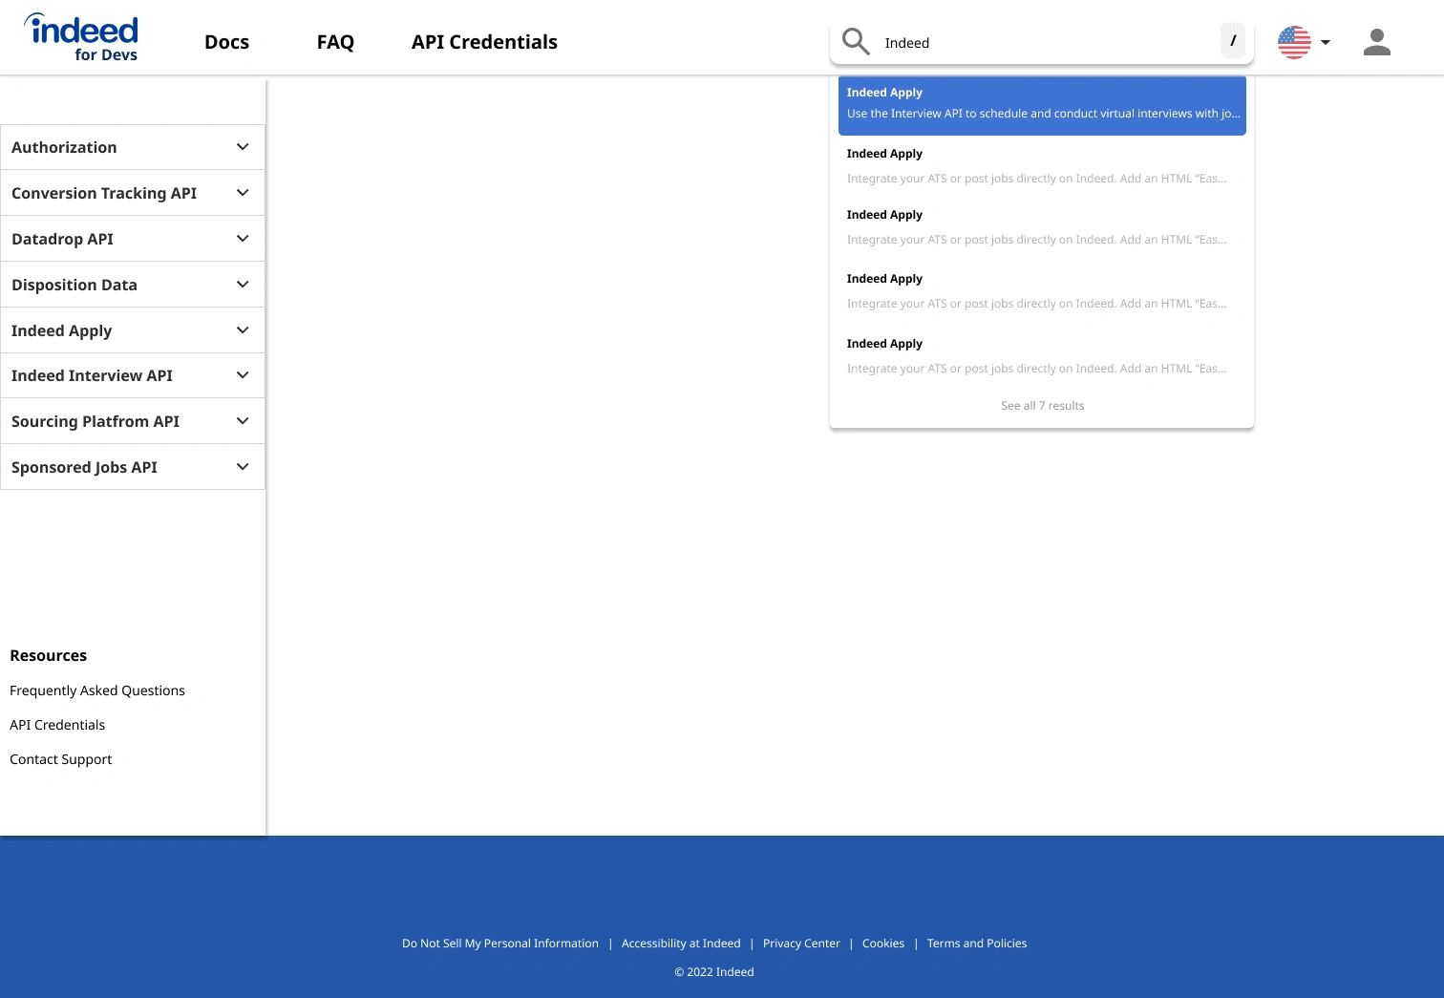Expand the Sourcing Platfrom API chevron
This screenshot has width=1444, height=998.
(x=243, y=421)
